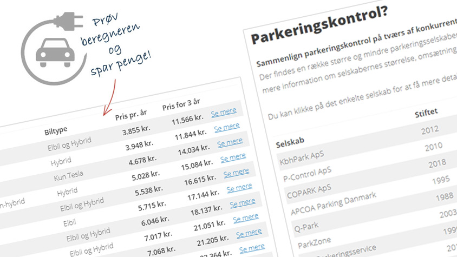Open 'Se mere' for the Kun Tesla row
Image resolution: width=457 pixels, height=257 pixels.
click(230, 142)
